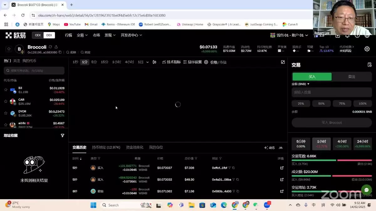Screen dimensions: 376x211
Task: Open the chart toolbar gear settings
Action: 206,62
